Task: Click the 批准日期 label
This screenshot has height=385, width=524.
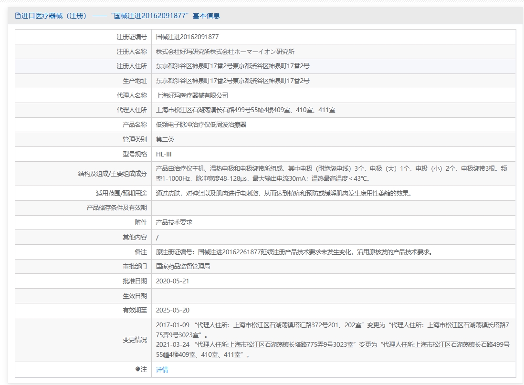Action: 135,281
